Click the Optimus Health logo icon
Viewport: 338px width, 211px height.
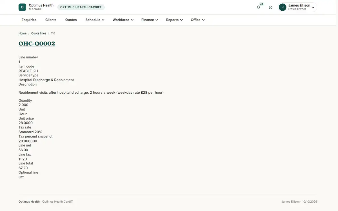pos(22,7)
